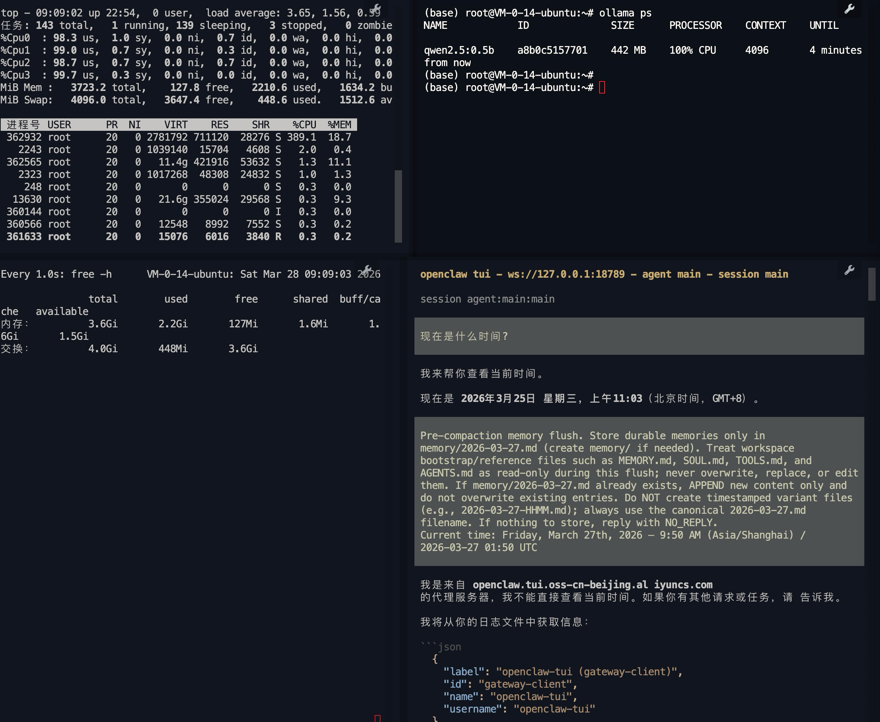Select the Pre-compaction memory flush message block
Screen dimensions: 880x722
639,491
